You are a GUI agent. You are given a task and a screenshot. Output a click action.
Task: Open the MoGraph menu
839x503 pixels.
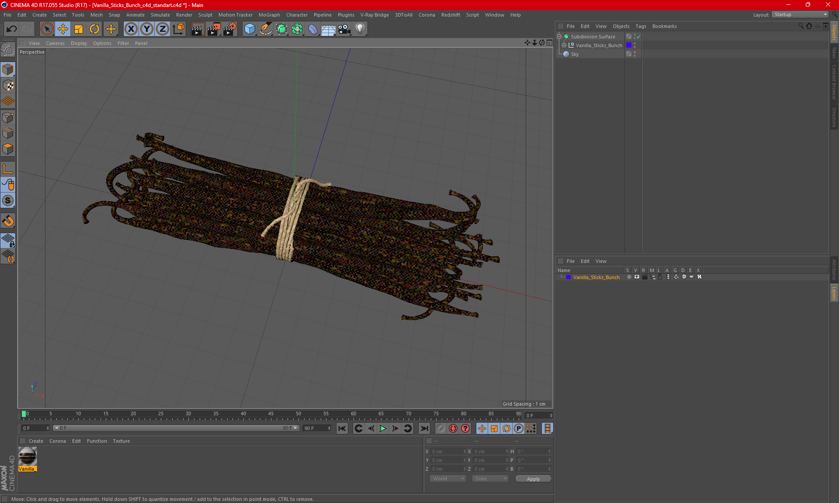pyautogui.click(x=269, y=15)
